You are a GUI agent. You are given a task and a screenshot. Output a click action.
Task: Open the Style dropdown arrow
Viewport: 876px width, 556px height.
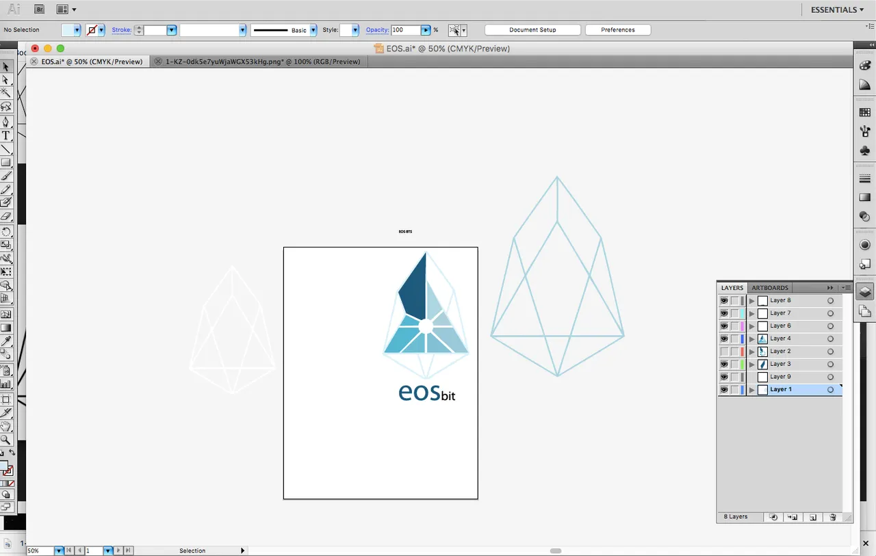(355, 30)
